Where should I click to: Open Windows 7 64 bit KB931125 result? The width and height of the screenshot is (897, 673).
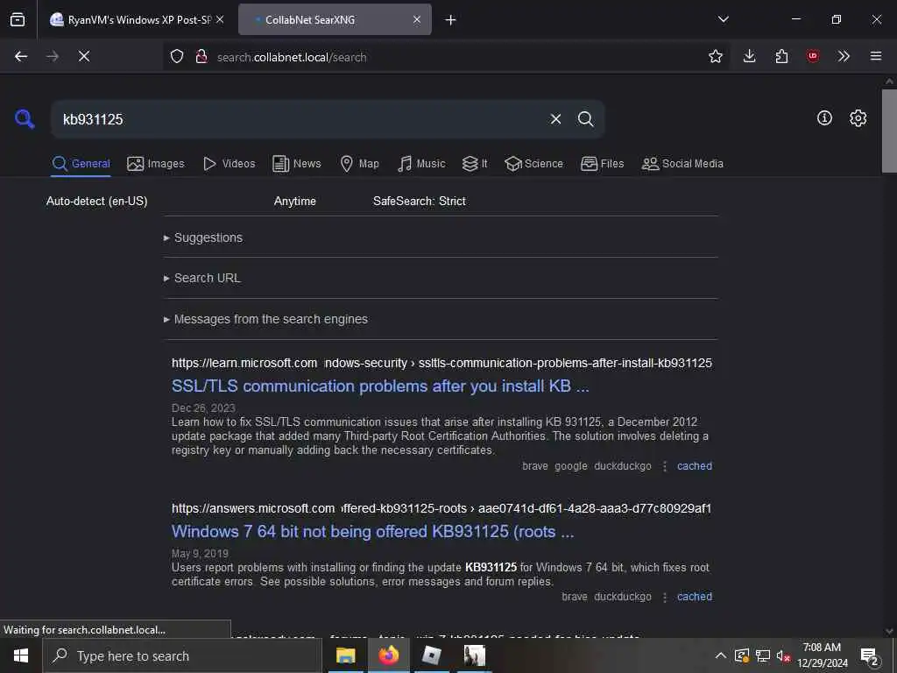click(x=372, y=532)
